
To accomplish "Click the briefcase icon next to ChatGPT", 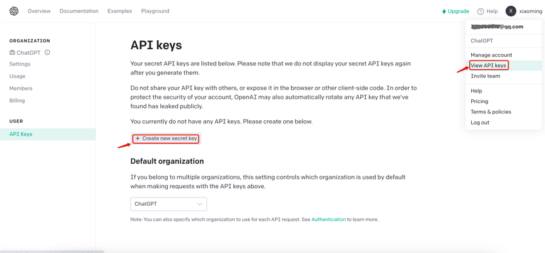I will (12, 53).
